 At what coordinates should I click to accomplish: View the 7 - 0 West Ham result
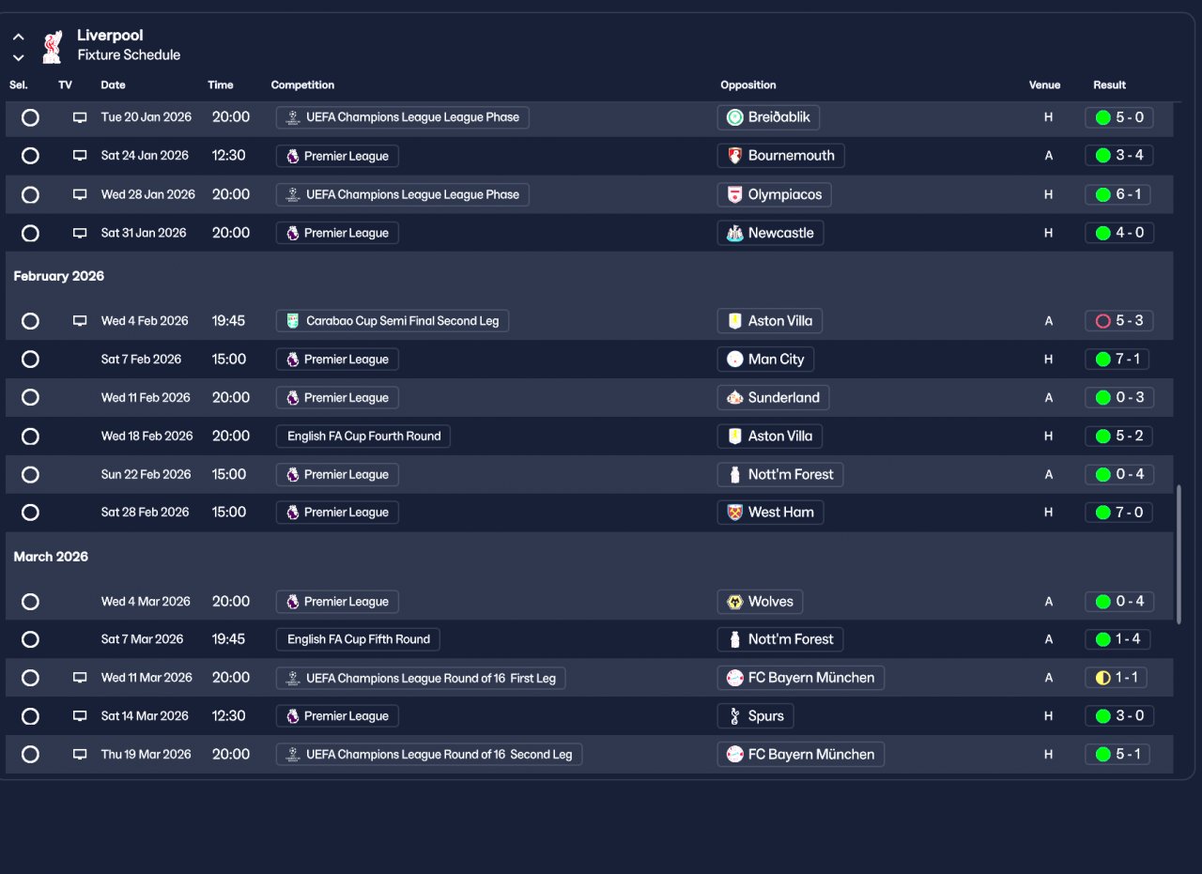[1119, 513]
